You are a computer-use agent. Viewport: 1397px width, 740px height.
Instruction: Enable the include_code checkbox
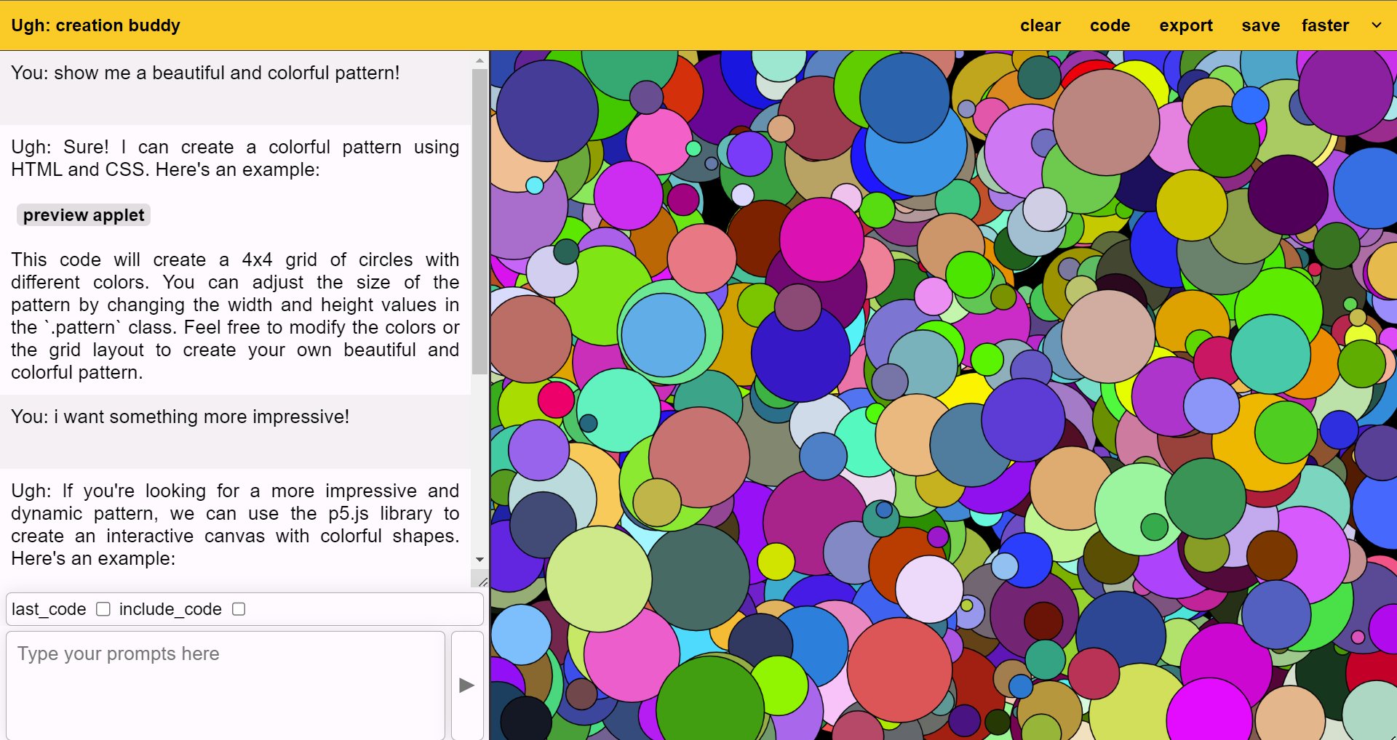click(239, 609)
